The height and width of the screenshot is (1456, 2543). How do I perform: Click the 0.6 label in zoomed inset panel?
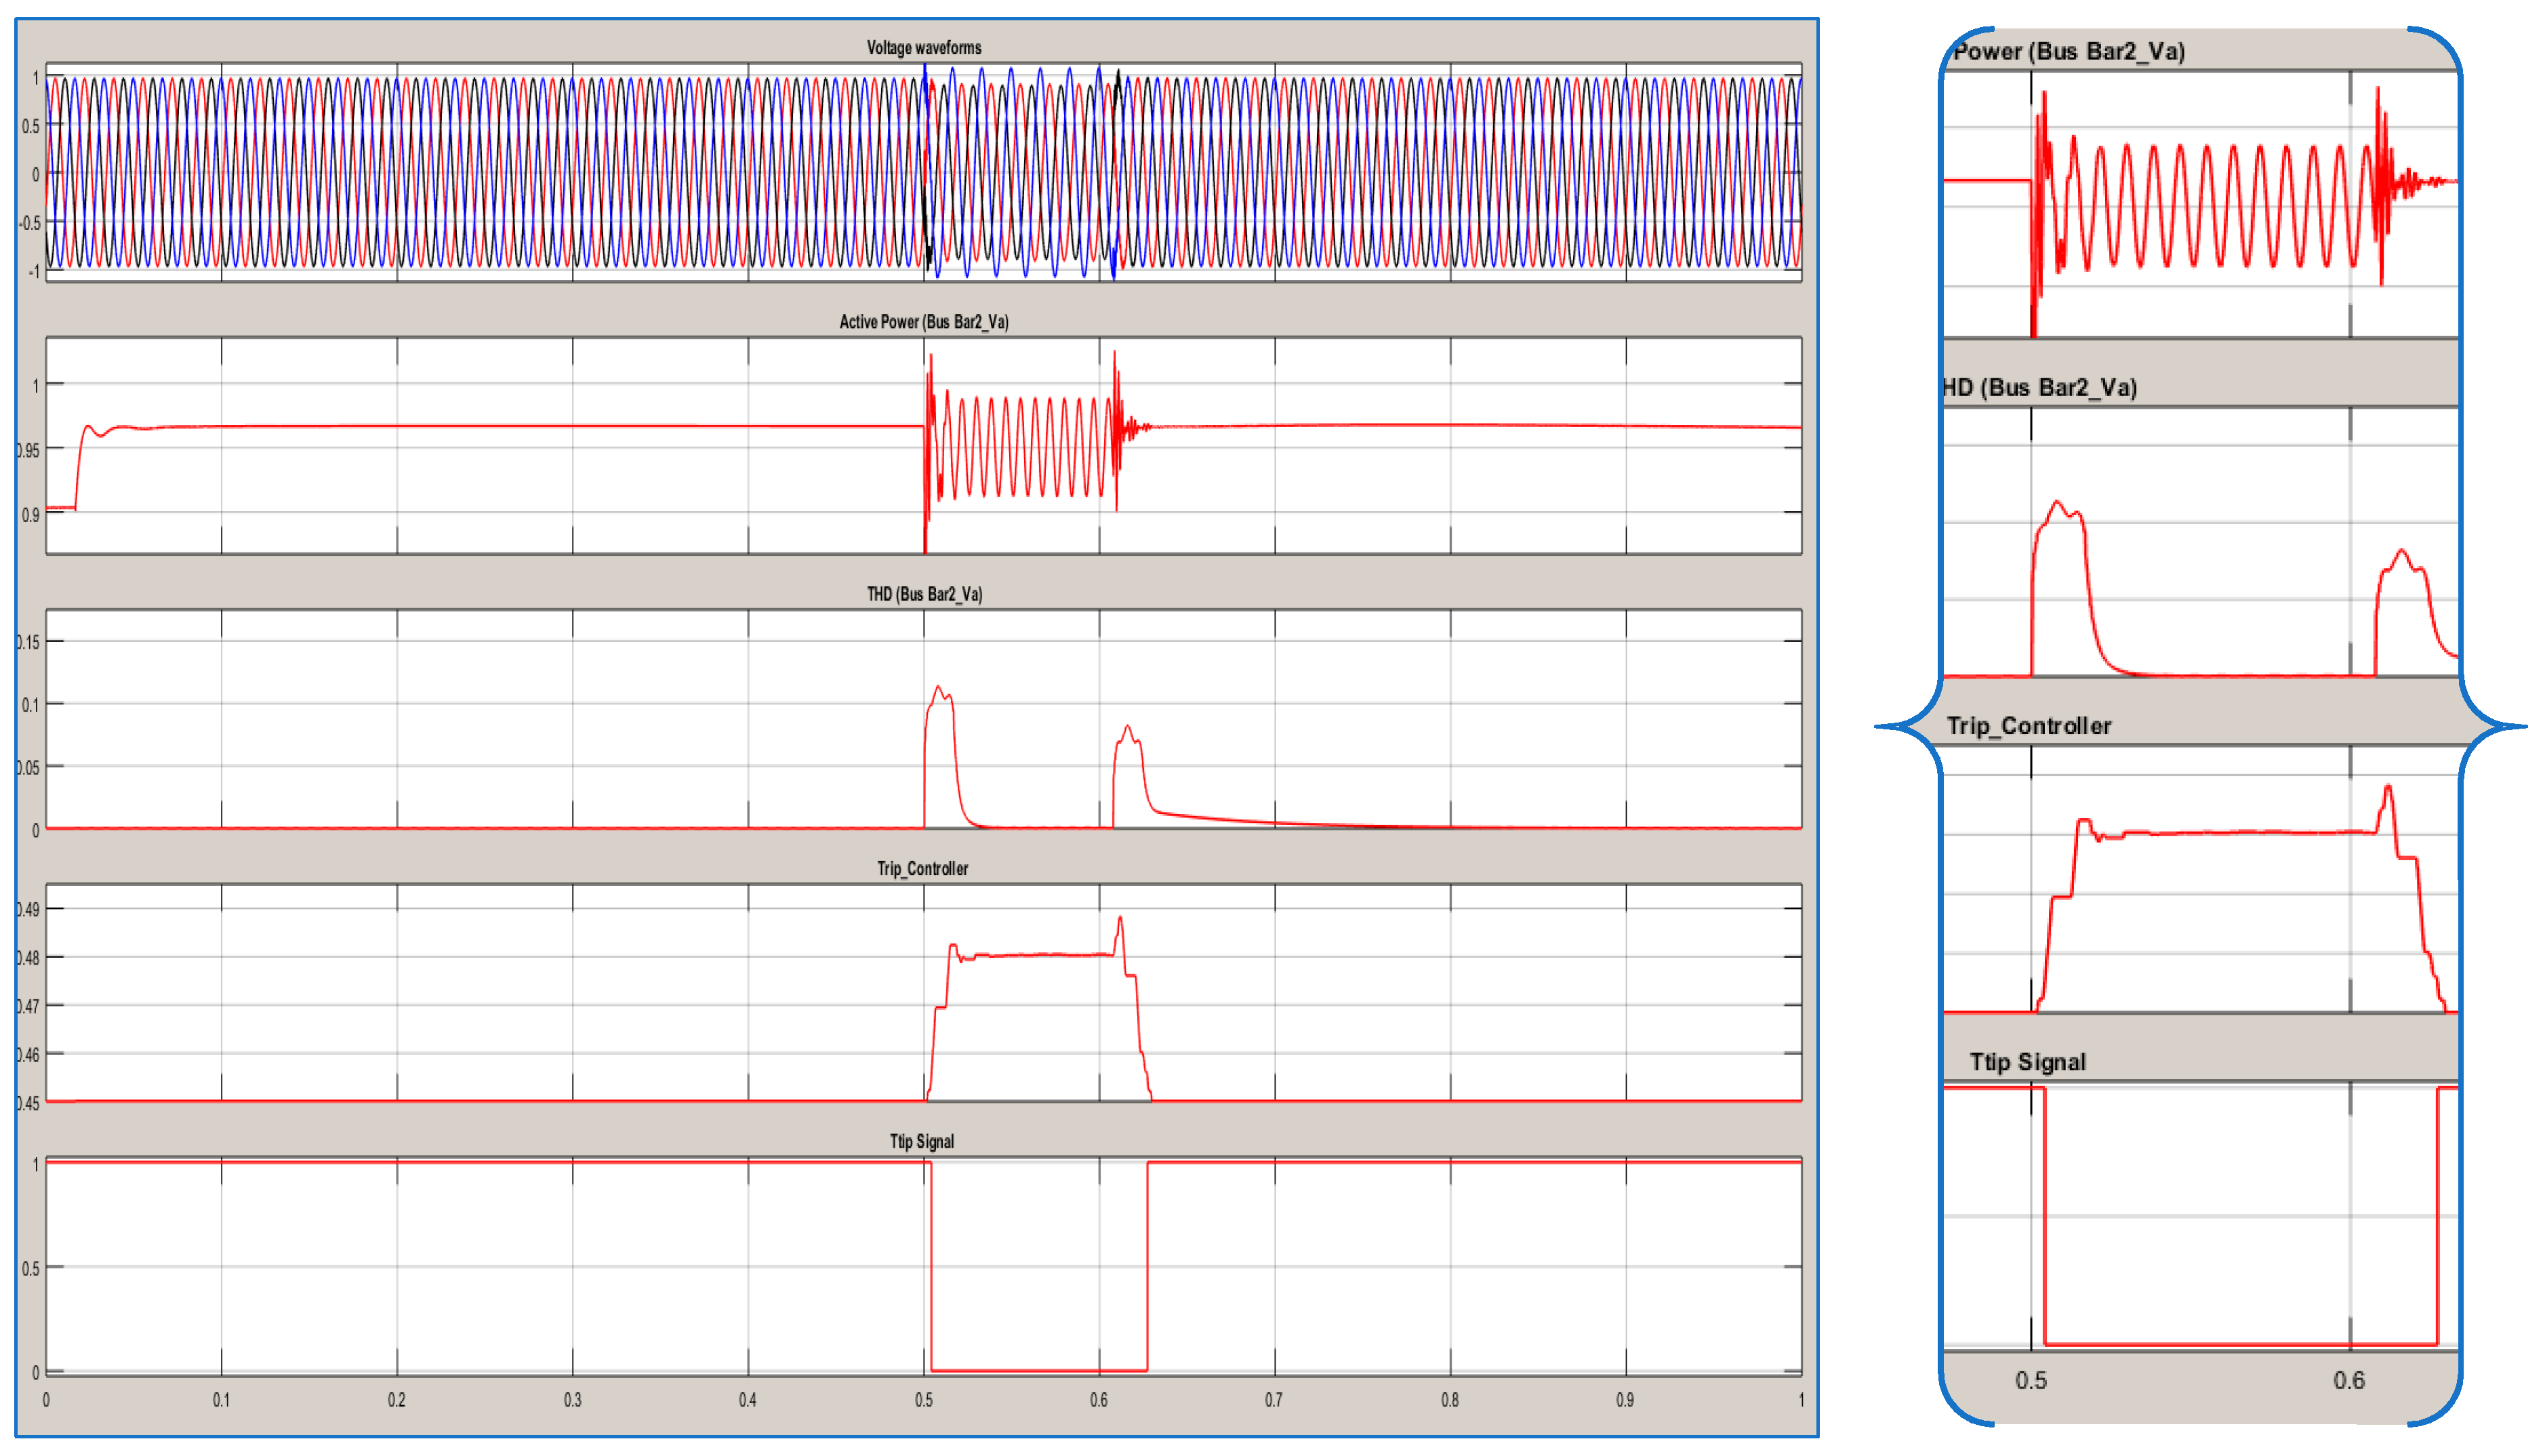[2348, 1381]
